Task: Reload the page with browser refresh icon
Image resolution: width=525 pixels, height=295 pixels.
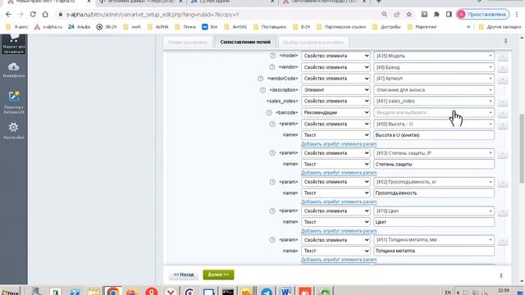Action: [33, 15]
